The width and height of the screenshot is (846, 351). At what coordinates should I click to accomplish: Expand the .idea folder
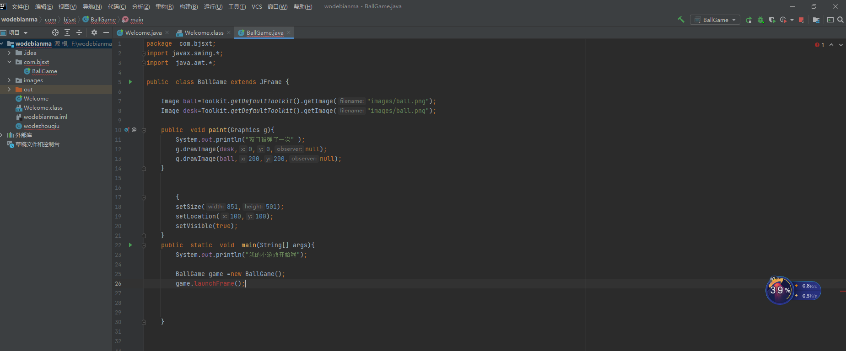[9, 53]
